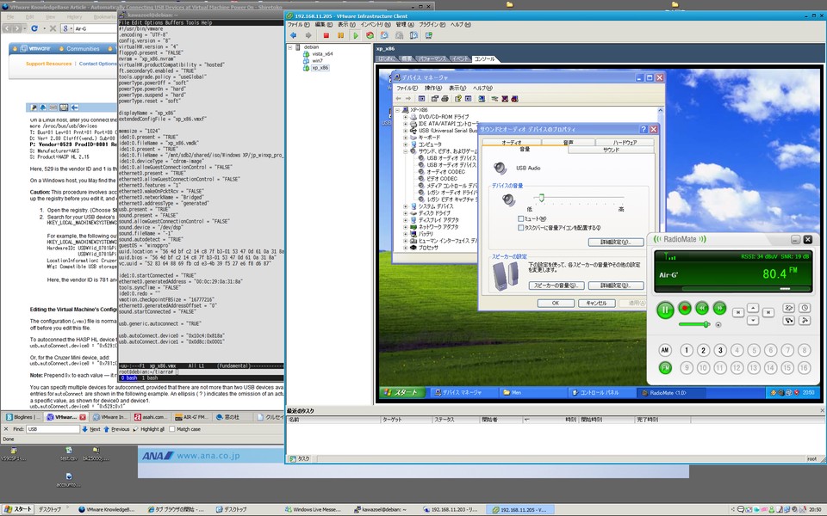Image resolution: width=827 pixels, height=516 pixels.
Task: Select the FM band button in RadioMate
Action: [665, 367]
